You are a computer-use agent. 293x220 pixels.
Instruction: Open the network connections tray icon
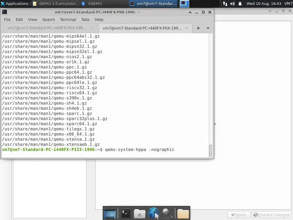(x=225, y=3)
